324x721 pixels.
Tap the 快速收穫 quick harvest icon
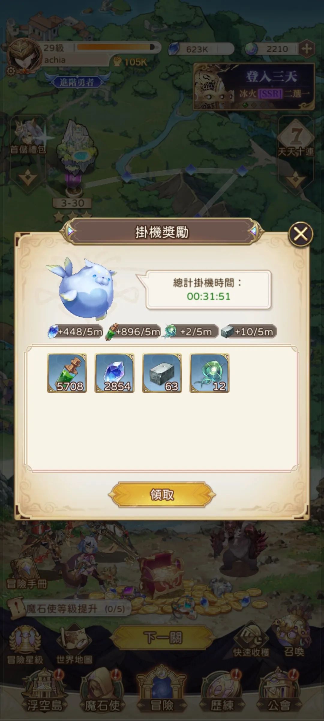pyautogui.click(x=251, y=640)
